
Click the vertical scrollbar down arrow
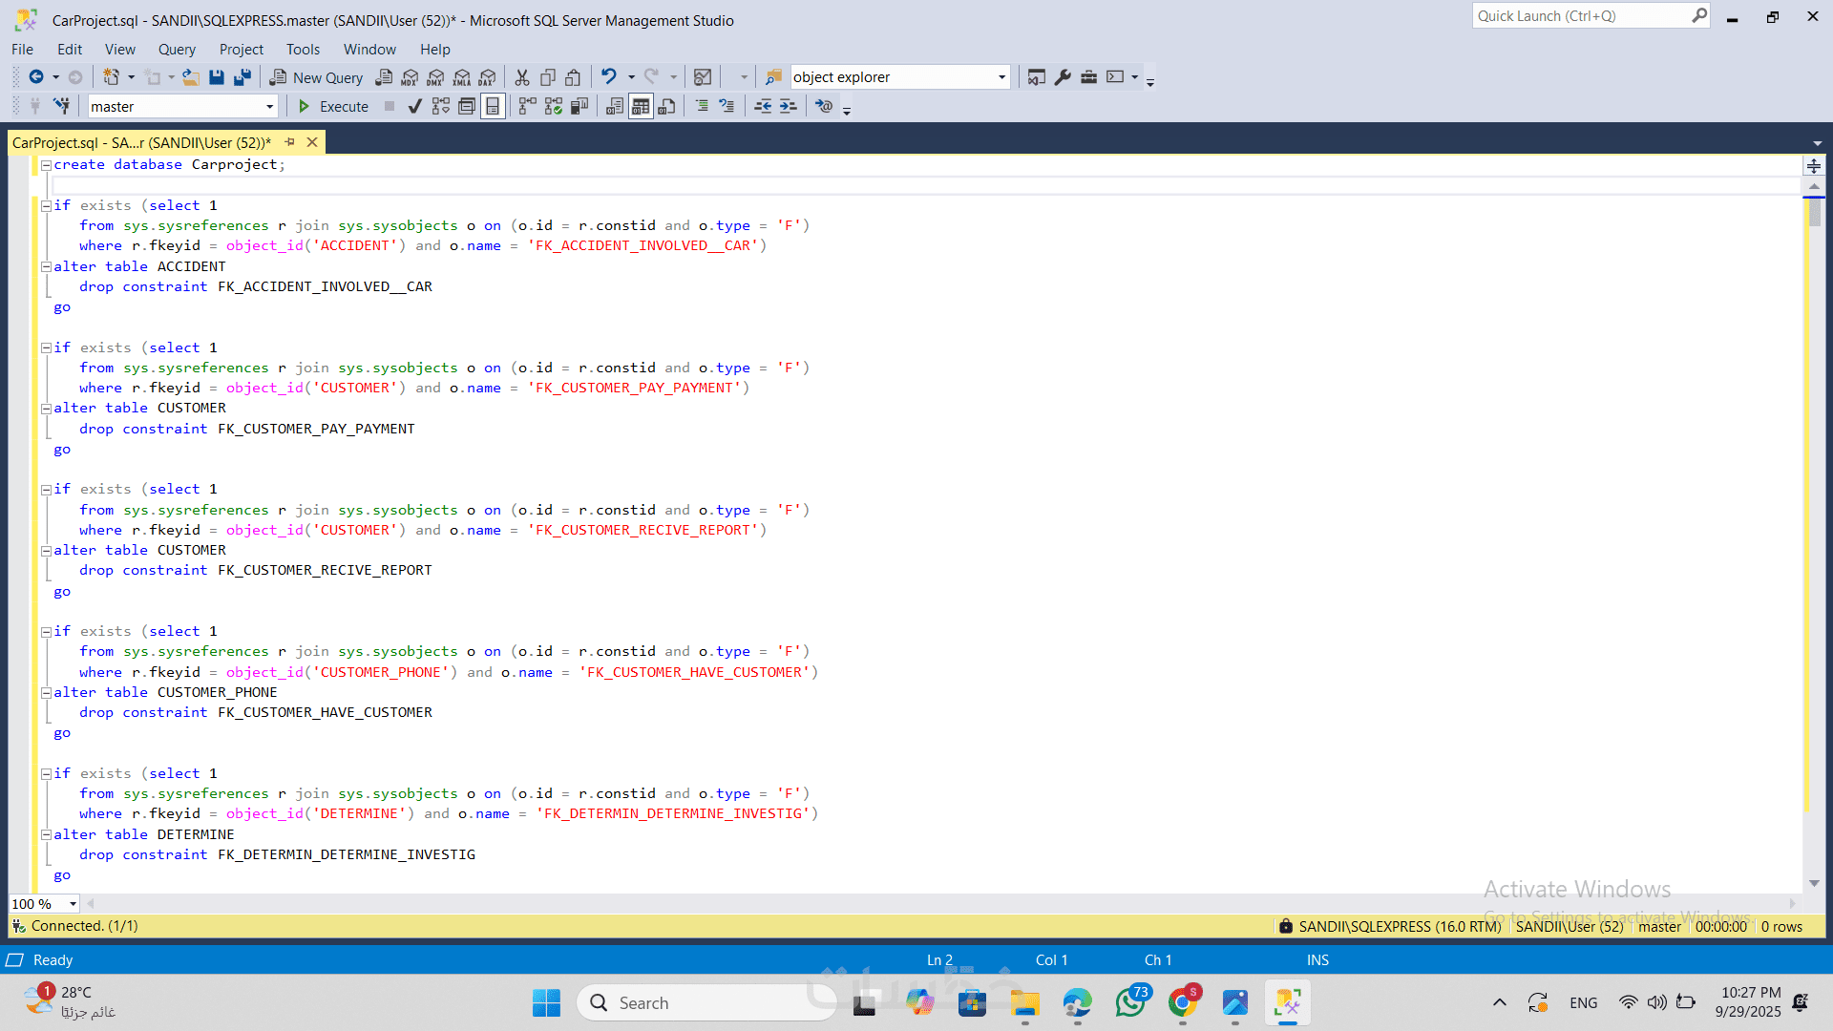[x=1814, y=883]
